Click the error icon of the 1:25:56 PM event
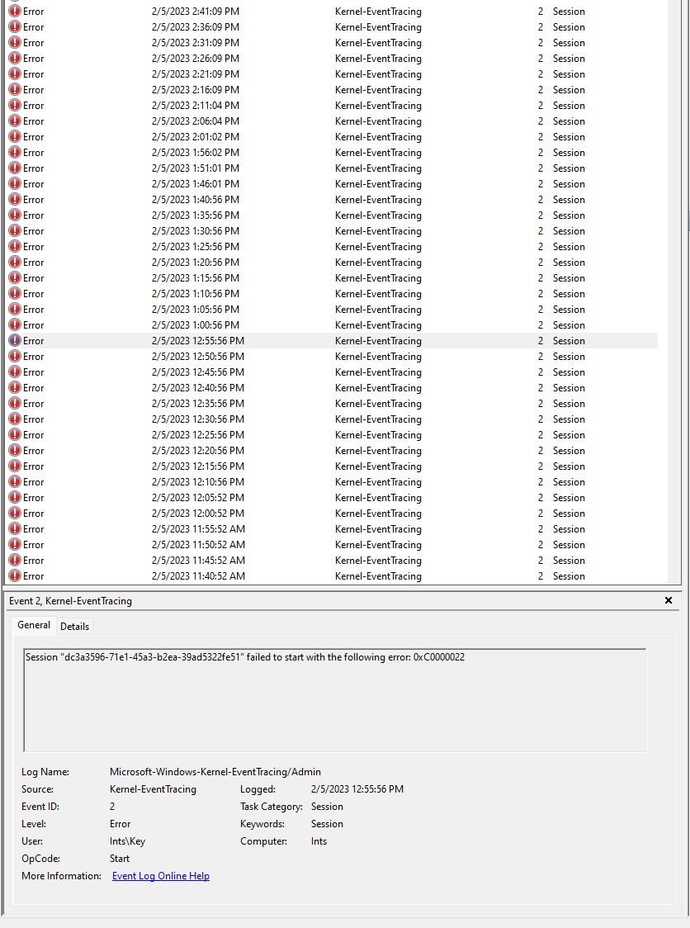The height and width of the screenshot is (928, 690). pos(15,246)
